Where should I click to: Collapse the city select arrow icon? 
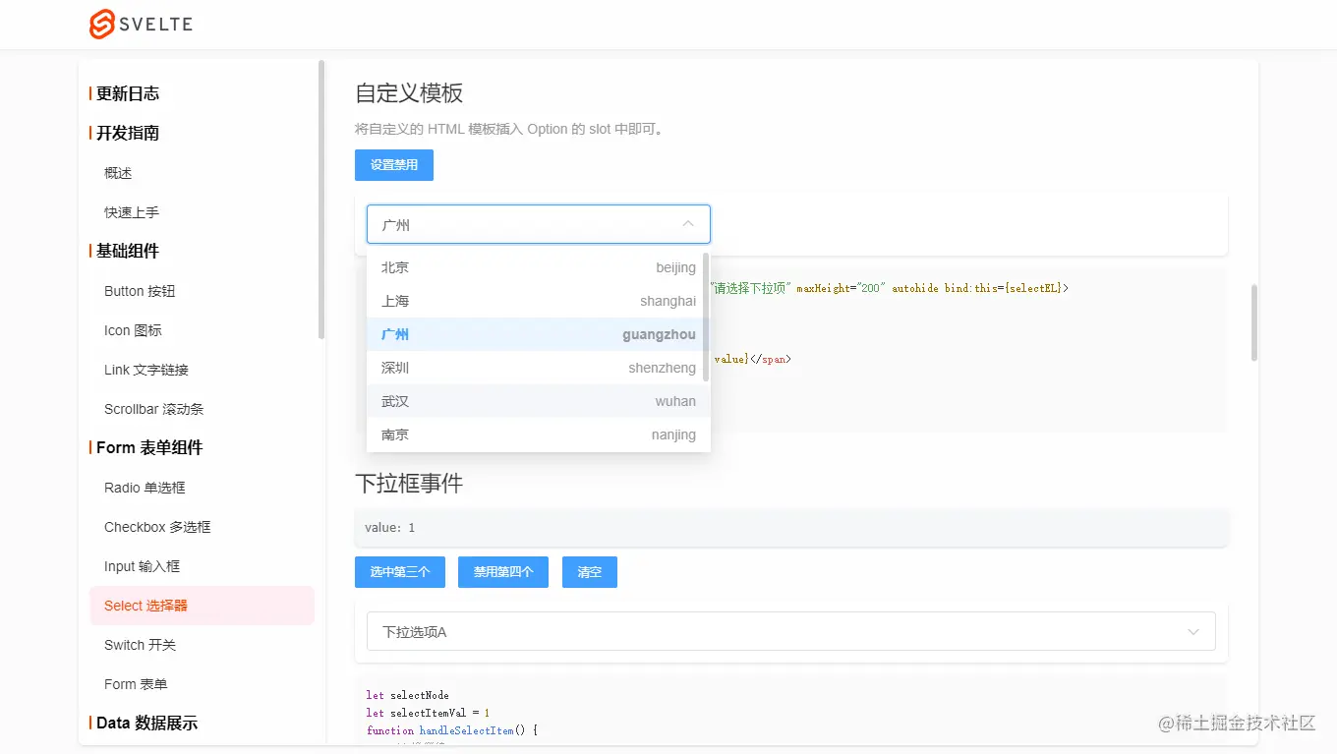[x=688, y=224]
